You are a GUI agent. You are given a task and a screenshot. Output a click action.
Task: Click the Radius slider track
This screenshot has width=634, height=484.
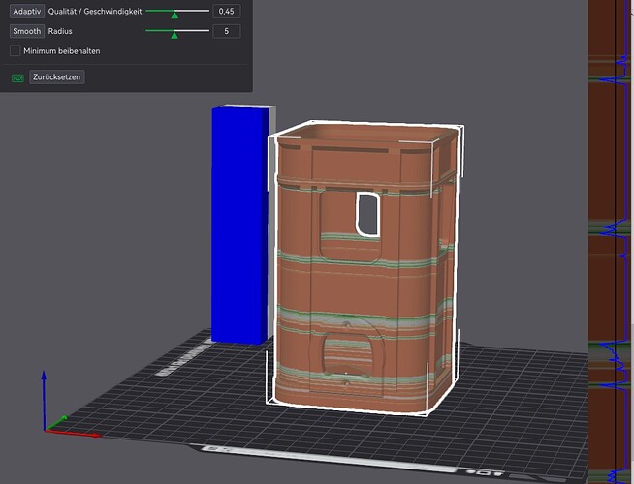pos(177,30)
